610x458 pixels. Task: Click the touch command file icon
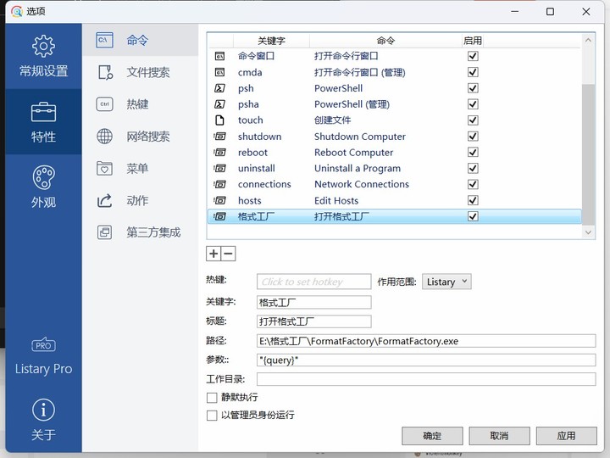(219, 120)
